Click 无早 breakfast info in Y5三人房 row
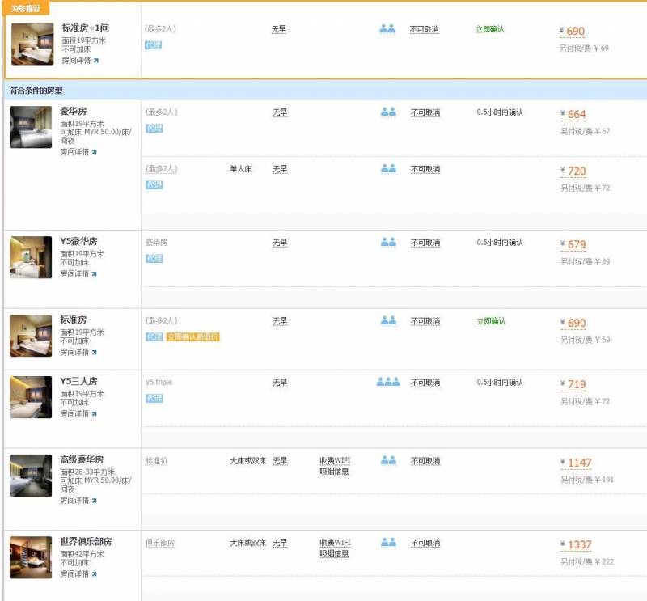647x601 pixels. point(279,383)
